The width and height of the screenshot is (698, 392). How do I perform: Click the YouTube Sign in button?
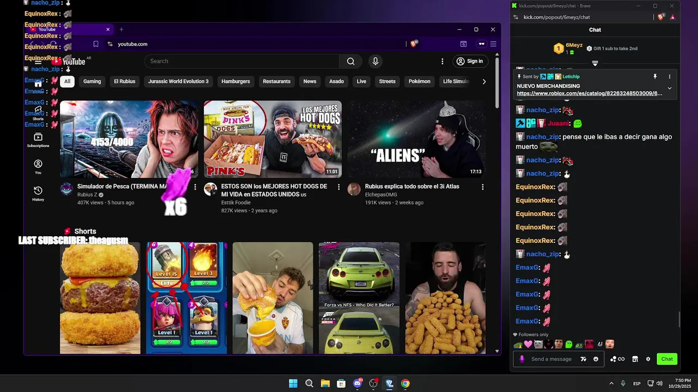click(470, 61)
